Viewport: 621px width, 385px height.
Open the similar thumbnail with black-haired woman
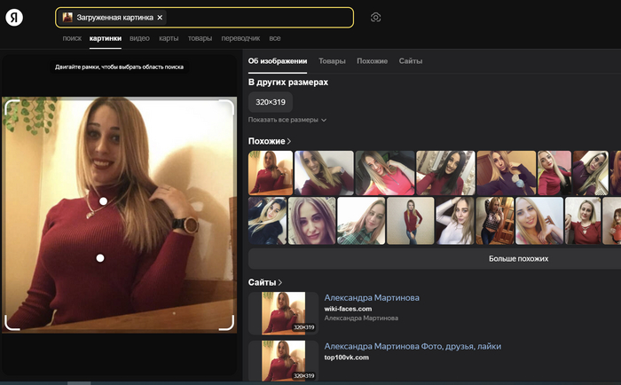tap(445, 173)
